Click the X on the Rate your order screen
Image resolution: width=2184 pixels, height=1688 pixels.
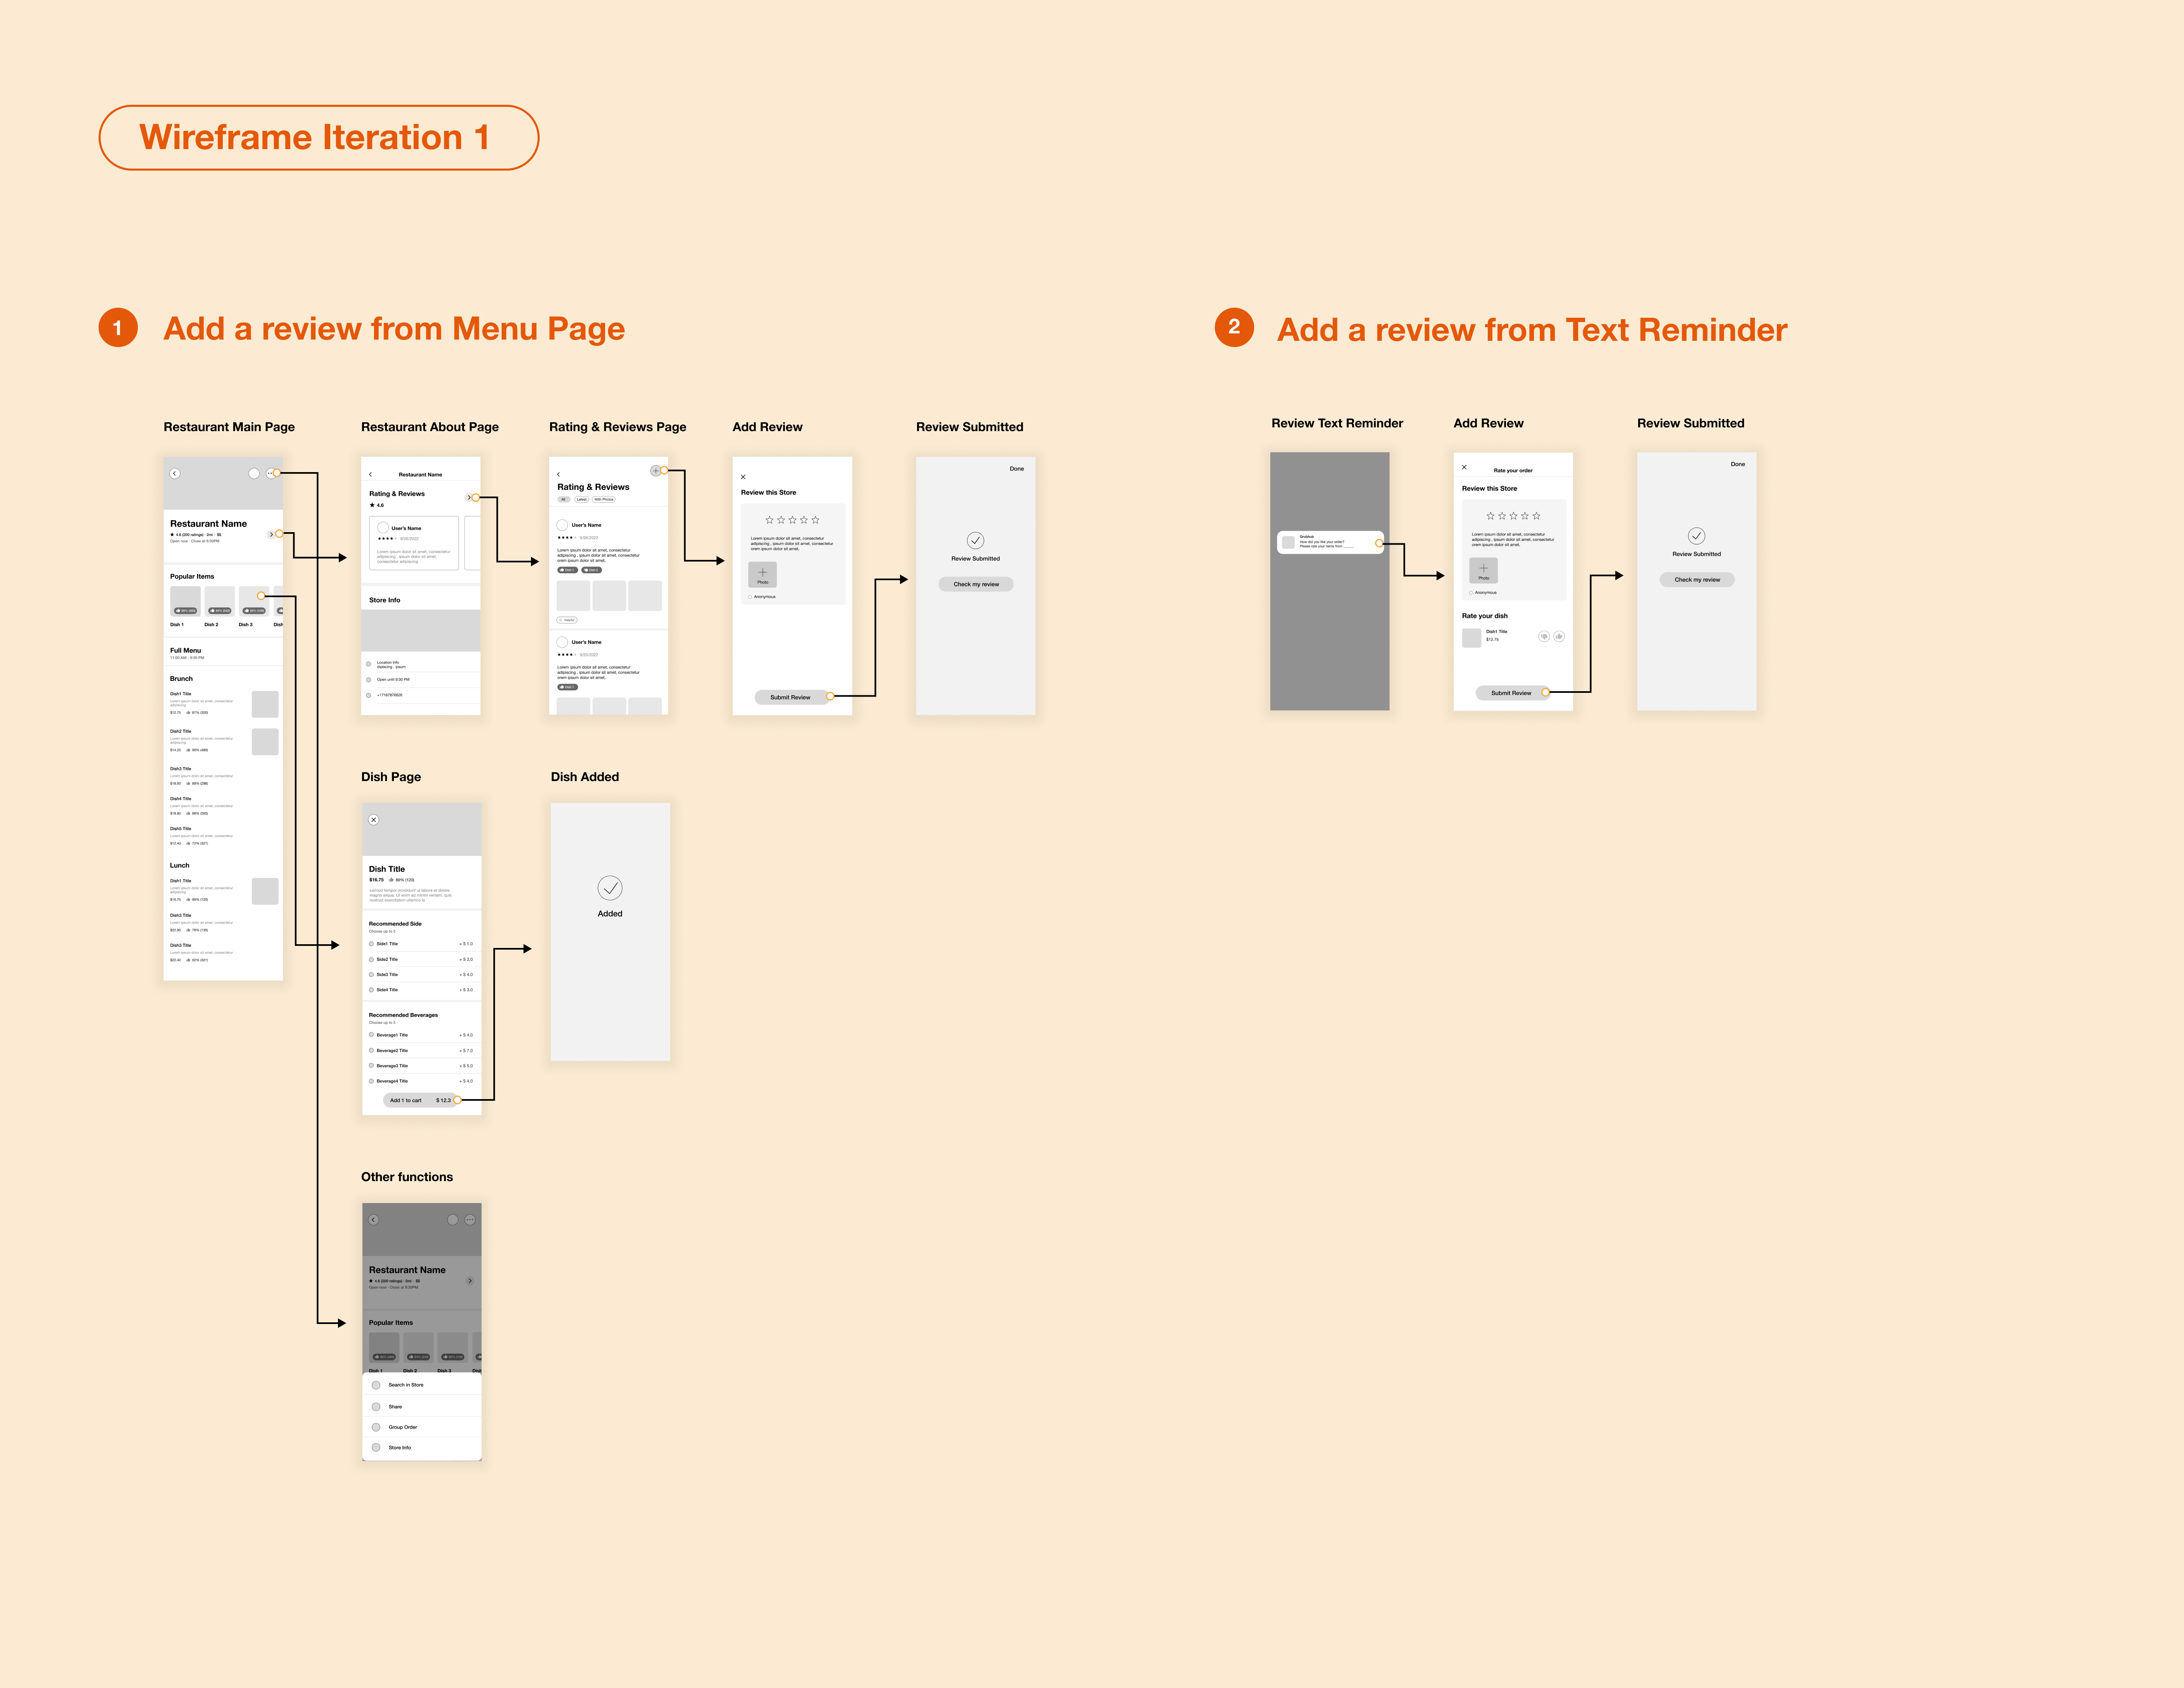click(1464, 467)
